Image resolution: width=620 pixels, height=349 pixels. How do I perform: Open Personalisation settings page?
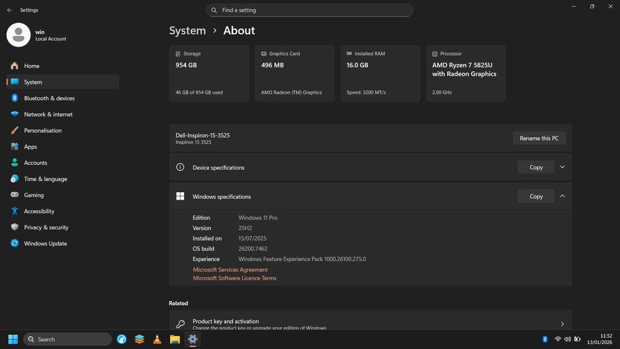(43, 130)
